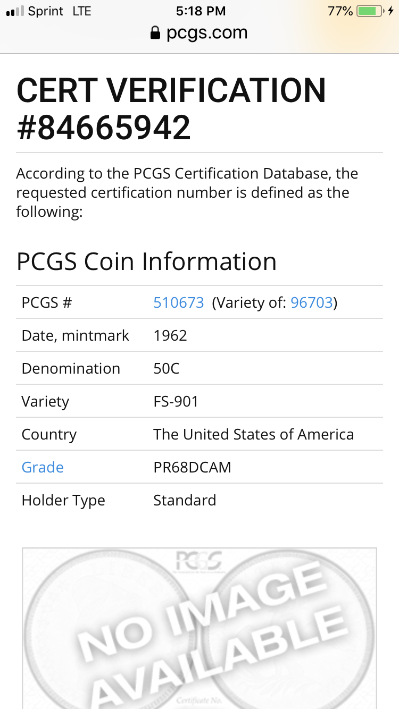Tap the Sprint LTE carrier label

60,11
